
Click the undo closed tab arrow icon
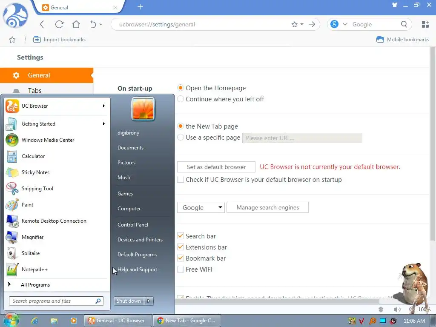coord(93,24)
